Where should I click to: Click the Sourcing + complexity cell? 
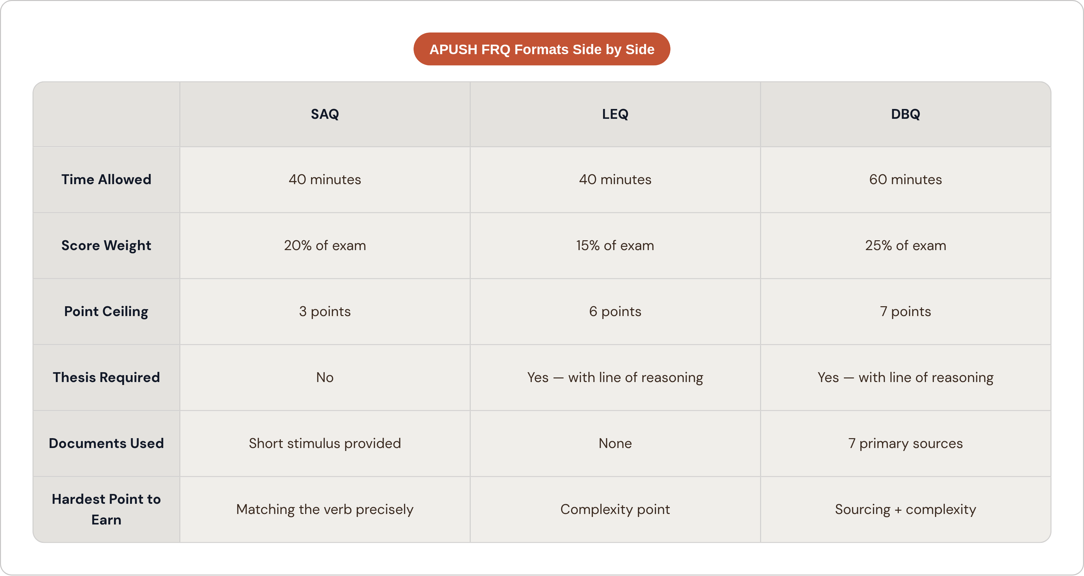click(906, 510)
